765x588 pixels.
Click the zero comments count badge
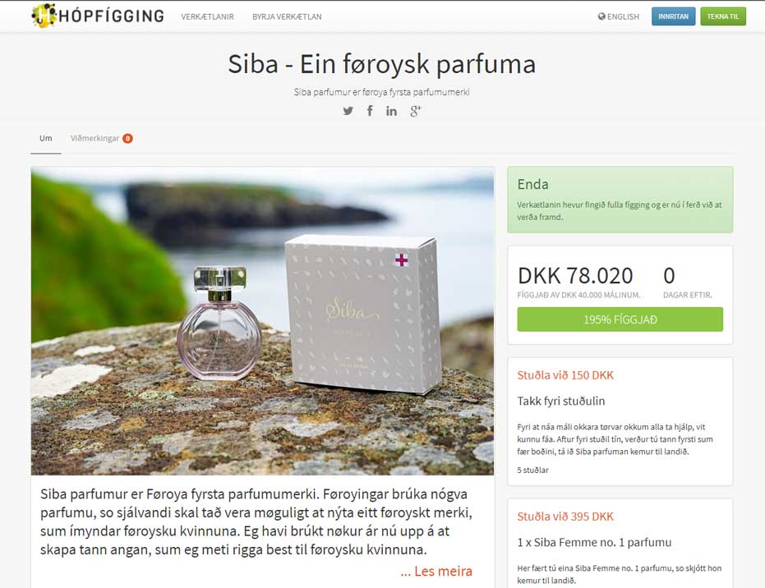pyautogui.click(x=127, y=139)
